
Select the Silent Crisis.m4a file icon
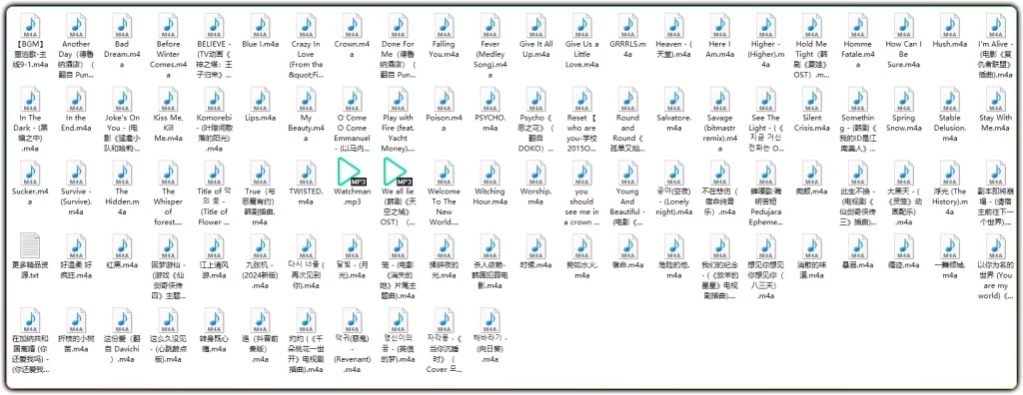click(812, 100)
